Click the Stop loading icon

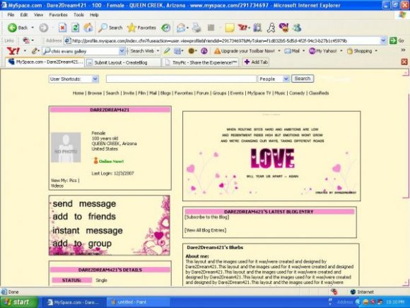pos(62,28)
